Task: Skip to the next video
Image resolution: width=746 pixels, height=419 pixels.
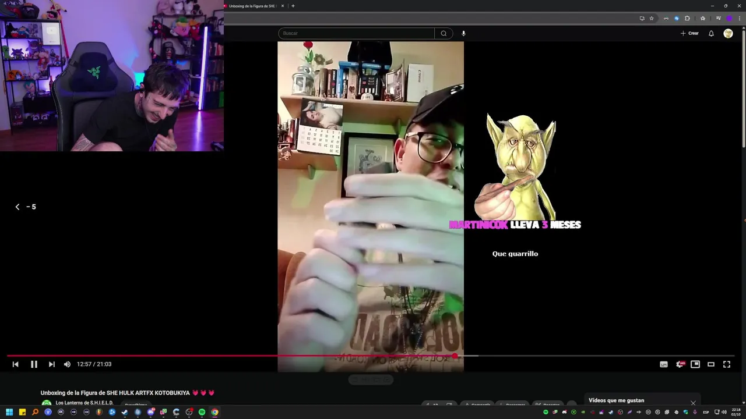Action: point(51,364)
